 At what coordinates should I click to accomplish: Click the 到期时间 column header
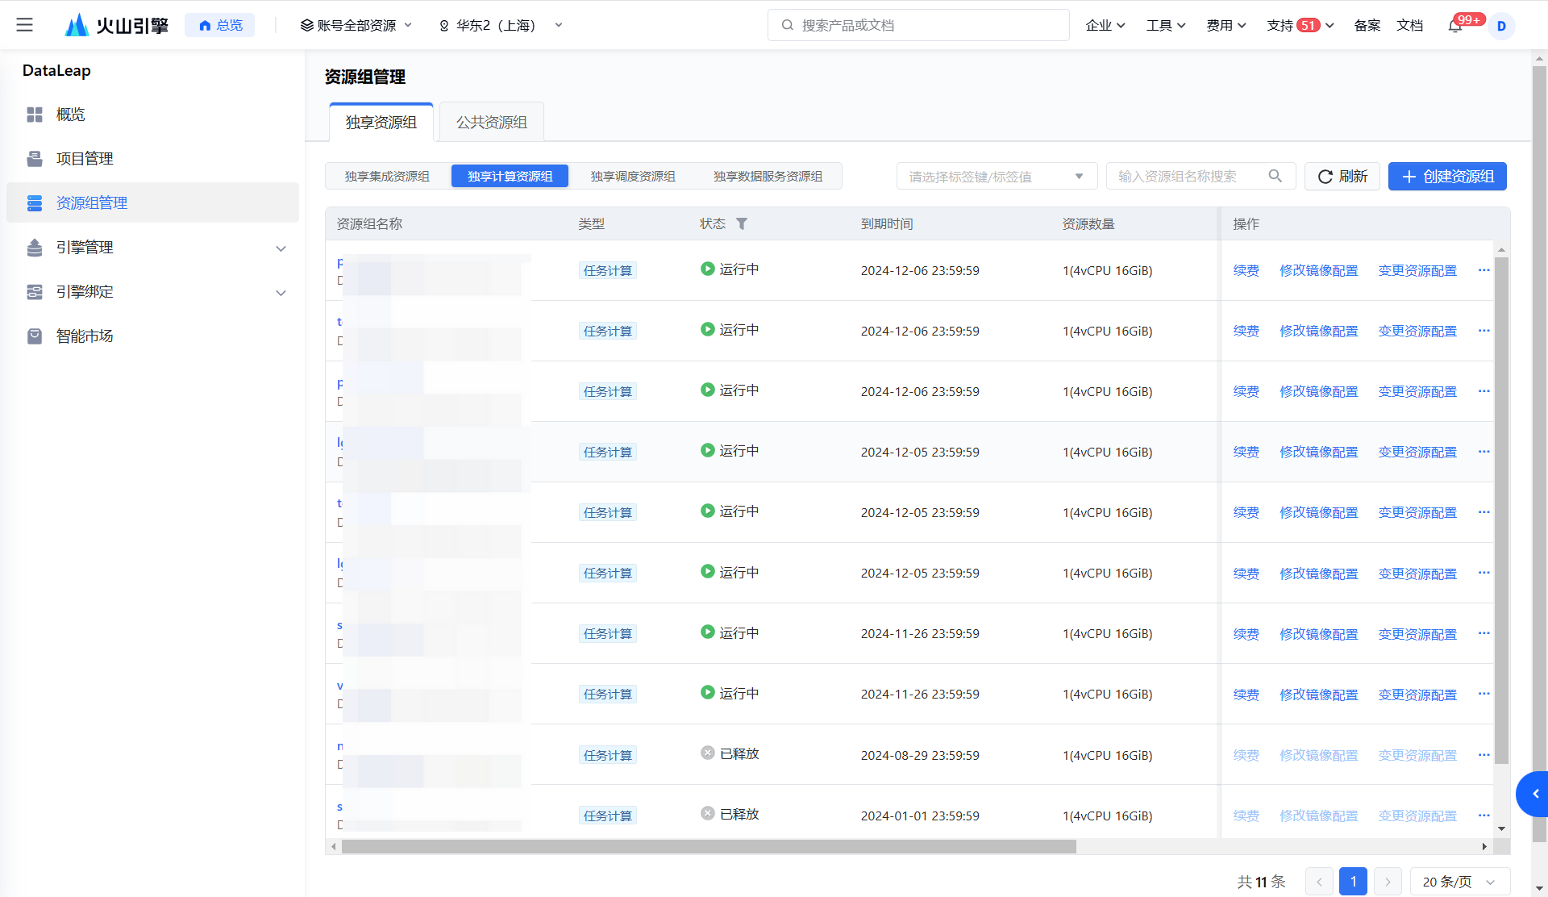point(887,224)
